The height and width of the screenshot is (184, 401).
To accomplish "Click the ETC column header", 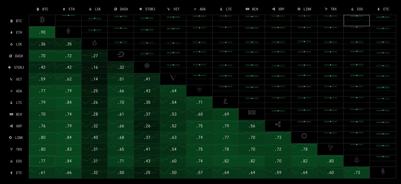I will [383, 9].
